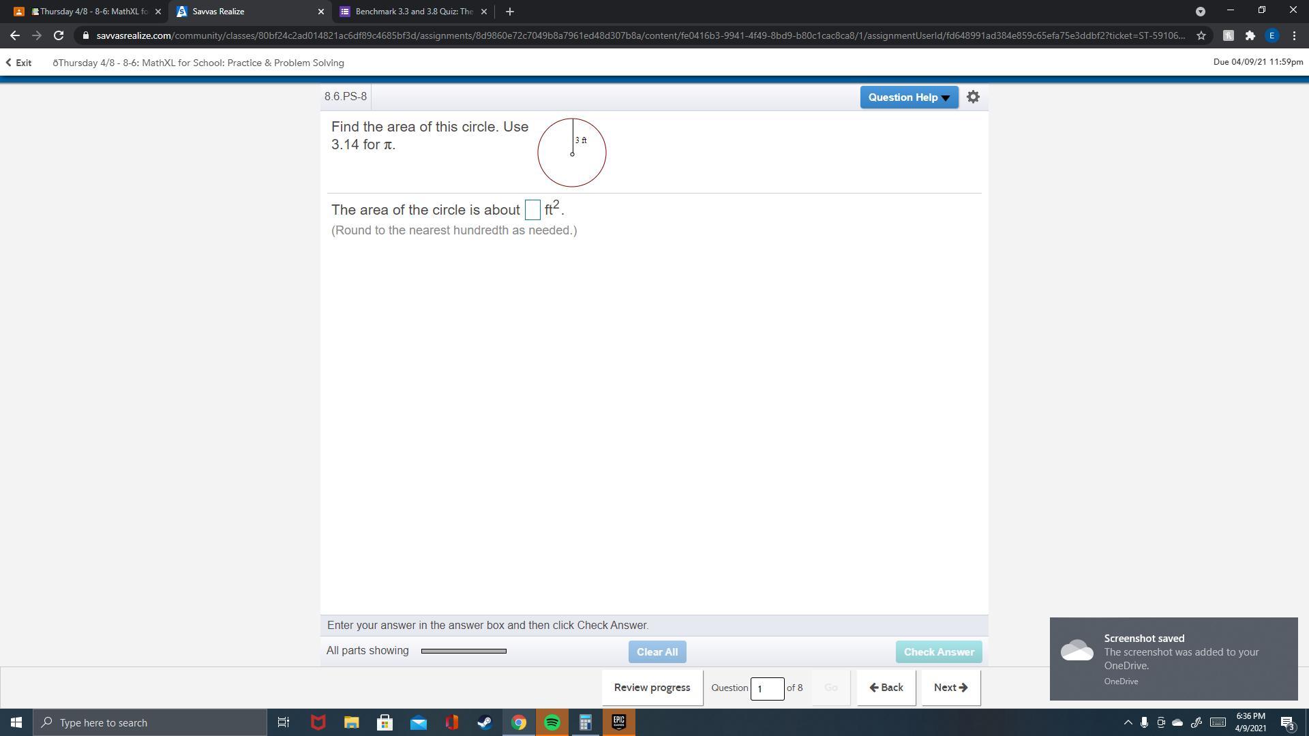Open a new browser tab
This screenshot has height=736, width=1309.
tap(510, 12)
